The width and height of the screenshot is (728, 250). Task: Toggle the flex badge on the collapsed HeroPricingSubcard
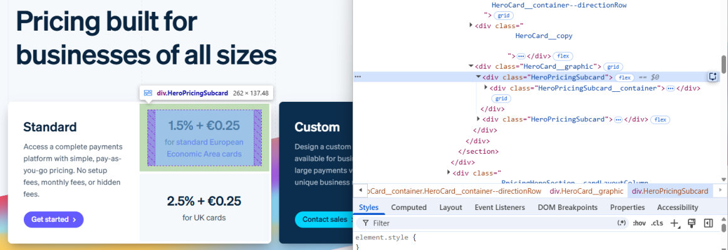(x=660, y=119)
